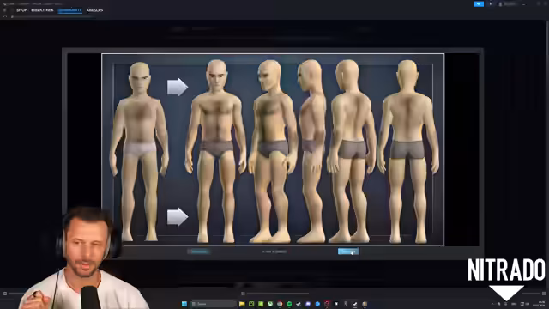The image size is (549, 309).
Task: Open Spotify from the taskbar
Action: click(x=289, y=304)
